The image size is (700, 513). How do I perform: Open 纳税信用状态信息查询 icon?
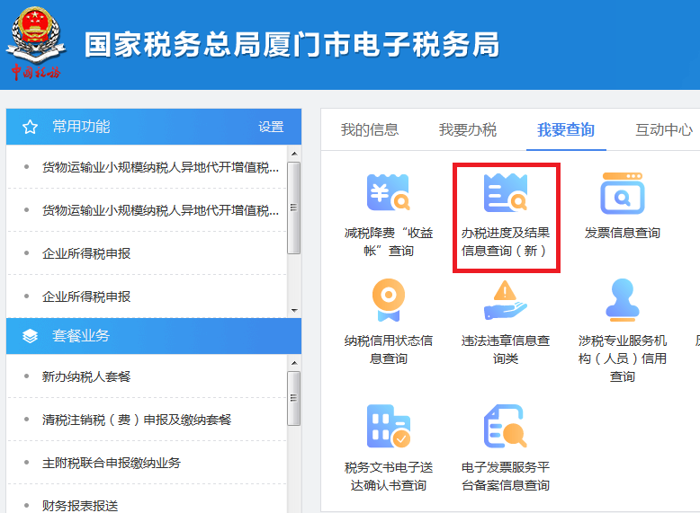click(x=388, y=301)
